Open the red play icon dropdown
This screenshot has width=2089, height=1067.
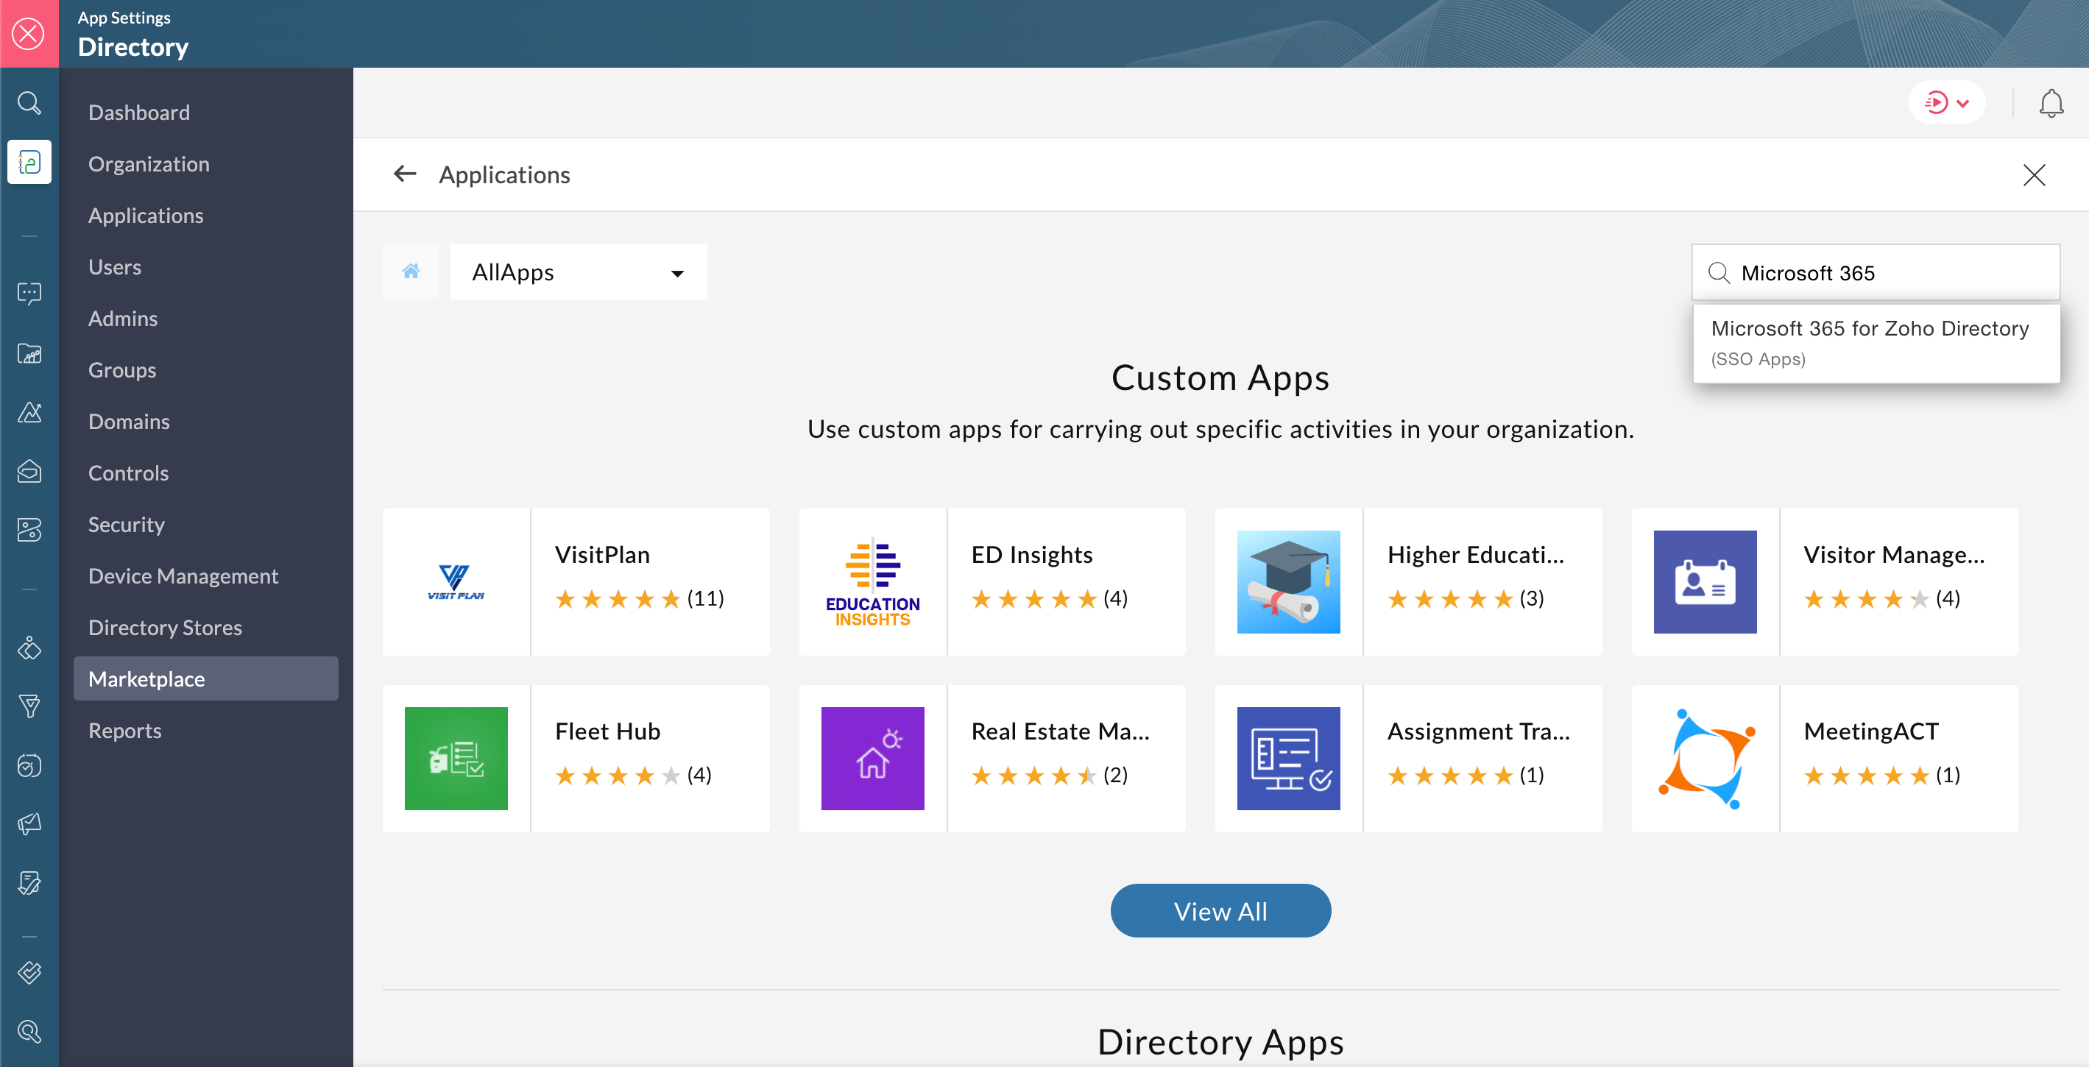(1946, 103)
